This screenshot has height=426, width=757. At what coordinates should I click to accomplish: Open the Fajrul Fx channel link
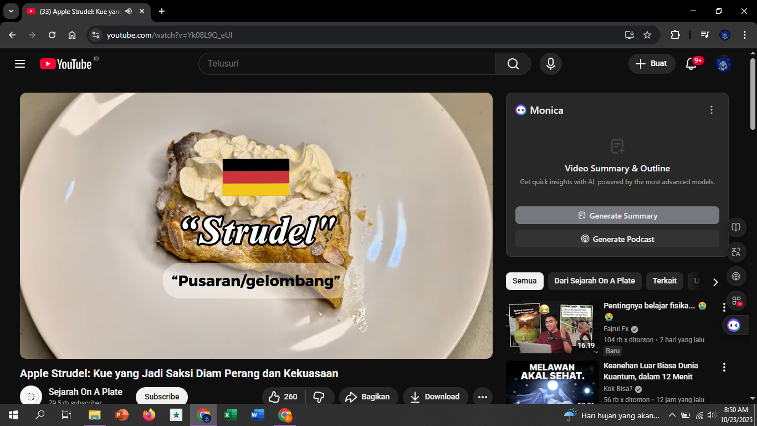pos(616,329)
